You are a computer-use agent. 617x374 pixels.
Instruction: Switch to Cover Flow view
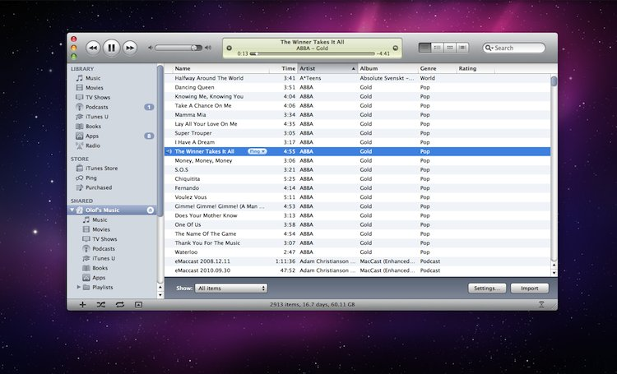(462, 48)
